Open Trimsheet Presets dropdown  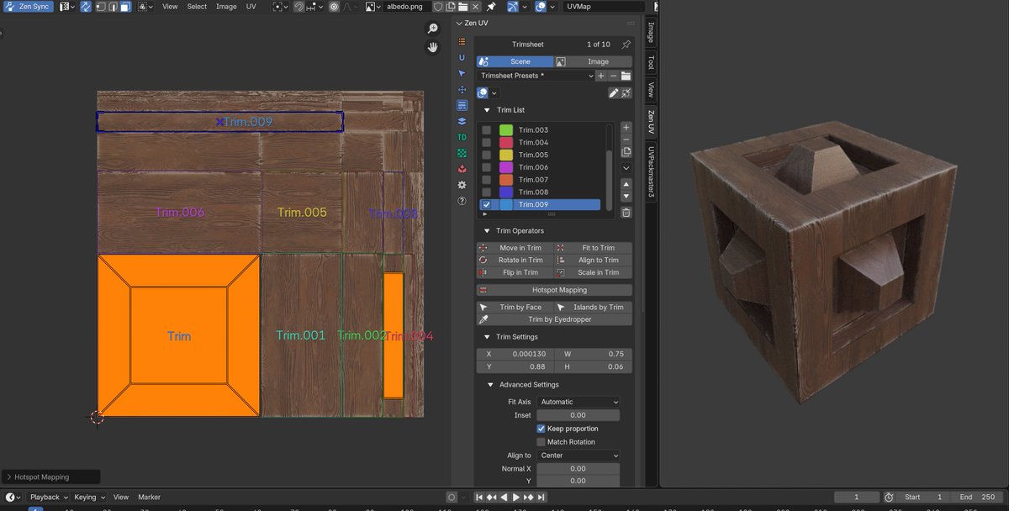pos(535,76)
